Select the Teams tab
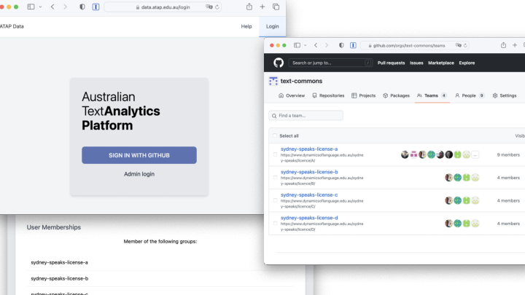 [432, 95]
